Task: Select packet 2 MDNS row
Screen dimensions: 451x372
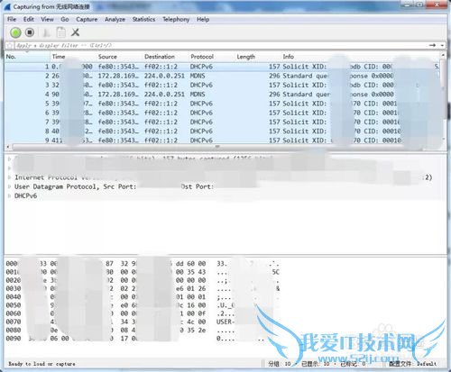Action: coord(223,76)
